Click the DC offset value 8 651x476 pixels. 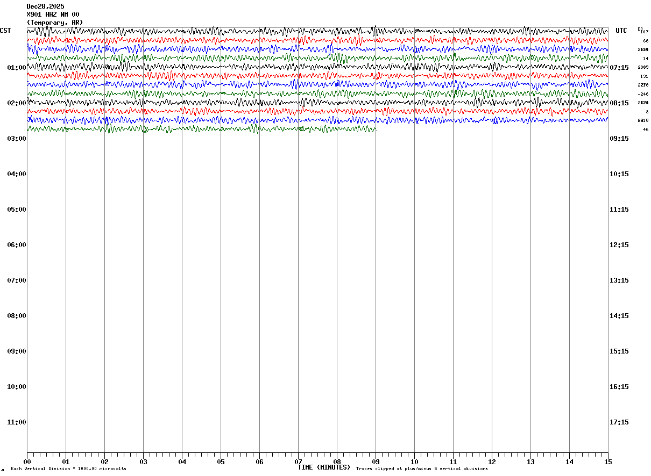[x=647, y=112]
